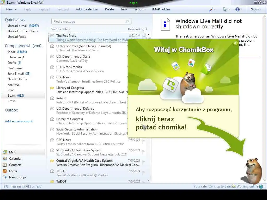The image size is (267, 200).
Task: Click Reply all toolbar button
Action: 44,9
